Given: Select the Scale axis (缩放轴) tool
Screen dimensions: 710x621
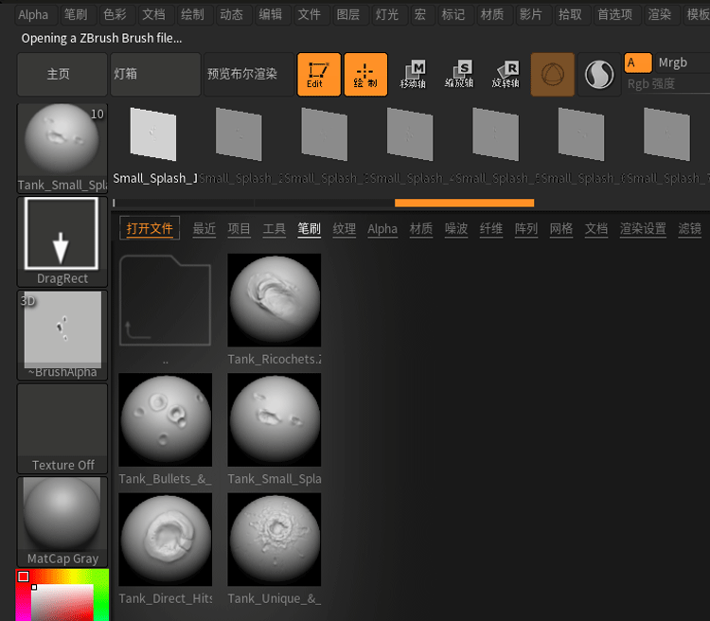Looking at the screenshot, I should pos(459,74).
